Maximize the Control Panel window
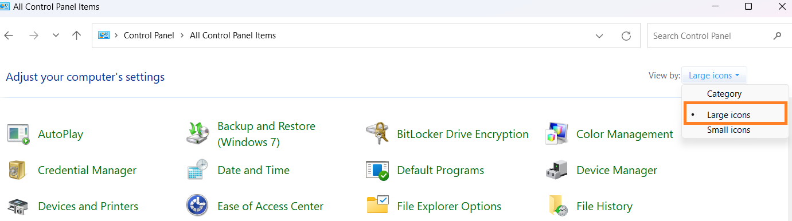Image resolution: width=792 pixels, height=221 pixels. point(748,7)
